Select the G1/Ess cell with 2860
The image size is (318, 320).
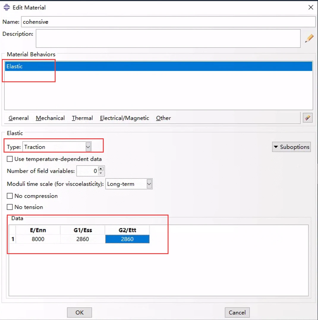[83, 239]
